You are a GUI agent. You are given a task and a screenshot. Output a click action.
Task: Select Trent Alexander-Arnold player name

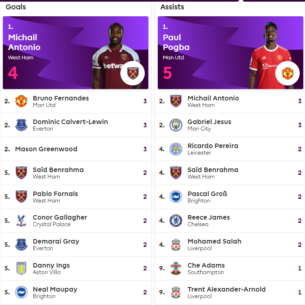(x=227, y=289)
